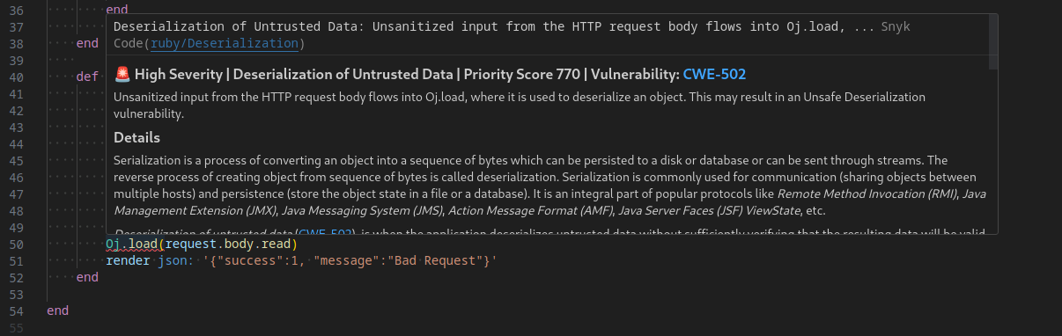Click the 'end' keyword on line 52
1062x336 pixels.
(87, 277)
